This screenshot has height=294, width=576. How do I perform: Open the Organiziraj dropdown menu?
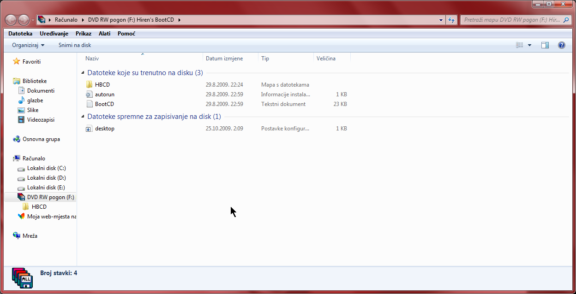[x=28, y=45]
